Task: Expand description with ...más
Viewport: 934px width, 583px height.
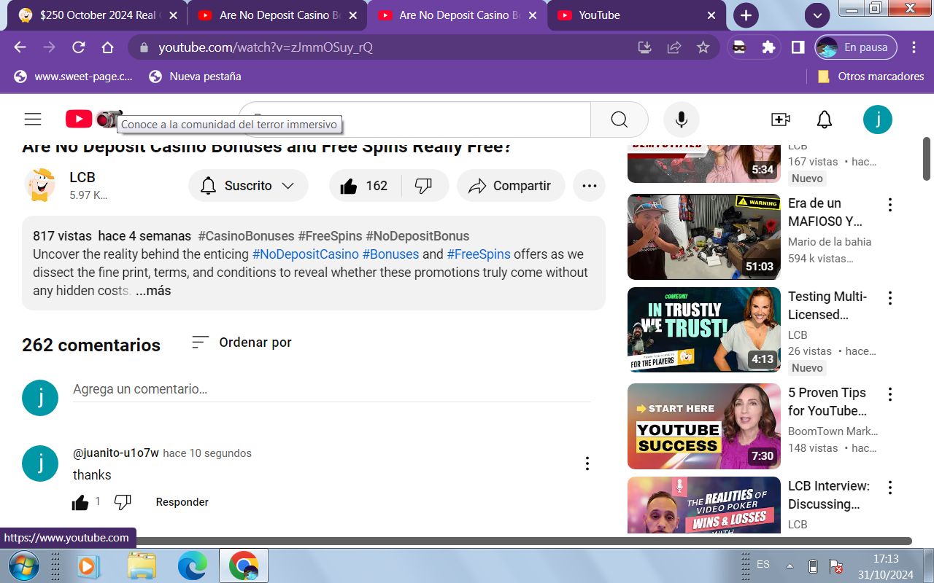Action: 153,291
